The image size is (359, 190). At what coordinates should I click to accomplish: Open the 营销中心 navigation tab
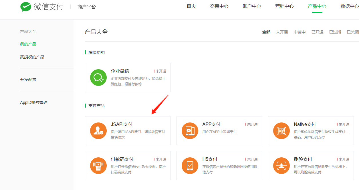coord(284,6)
